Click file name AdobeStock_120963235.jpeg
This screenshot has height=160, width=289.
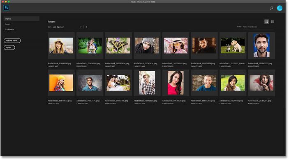(260, 63)
